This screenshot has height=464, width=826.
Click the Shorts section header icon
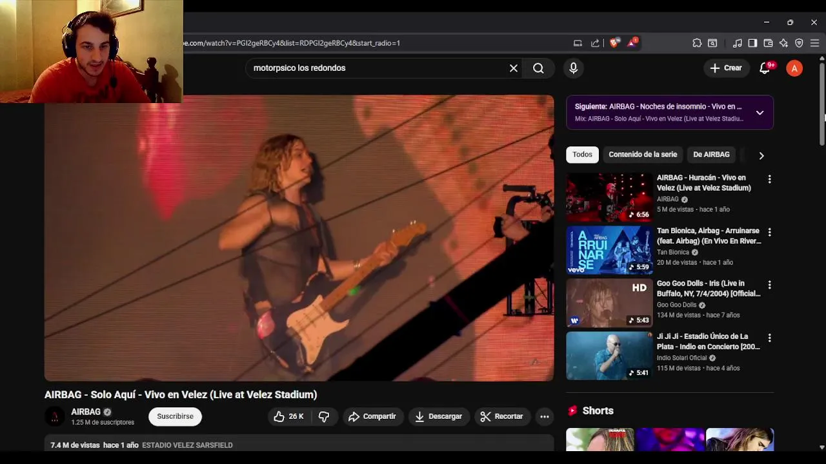[x=572, y=411]
